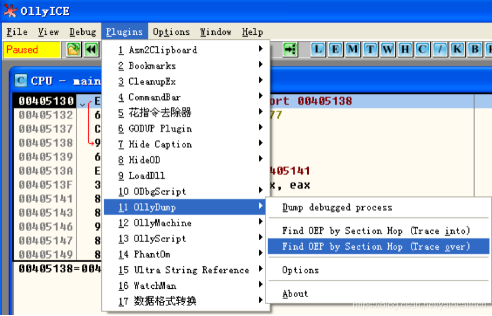Click the Open file toolbar icon
492x316 pixels.
pyautogui.click(x=74, y=50)
